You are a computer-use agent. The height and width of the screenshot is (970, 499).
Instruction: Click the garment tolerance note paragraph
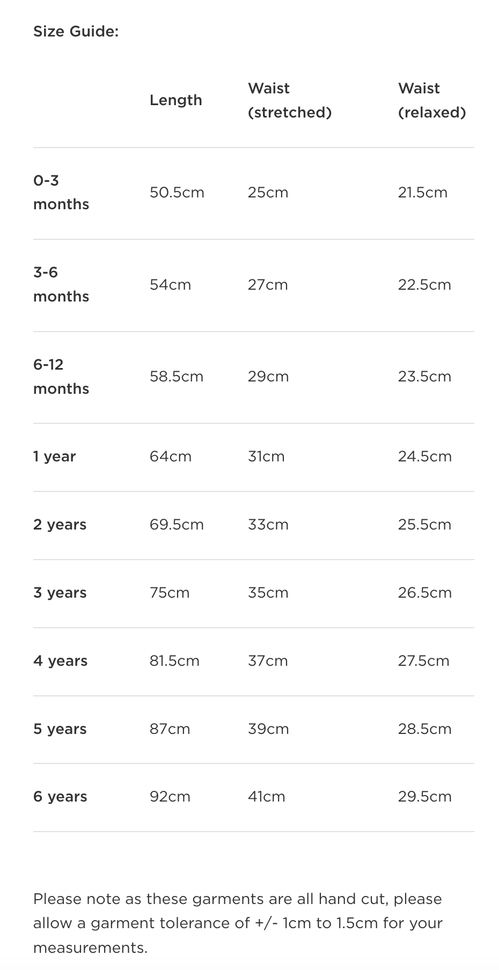click(x=238, y=923)
